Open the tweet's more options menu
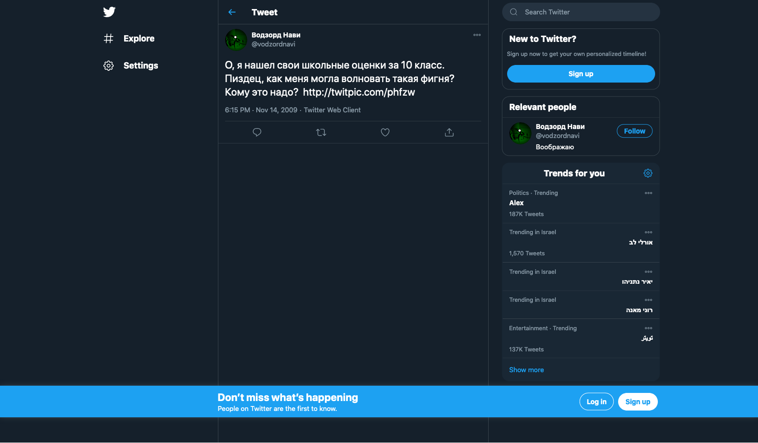The width and height of the screenshot is (758, 443). tap(477, 35)
